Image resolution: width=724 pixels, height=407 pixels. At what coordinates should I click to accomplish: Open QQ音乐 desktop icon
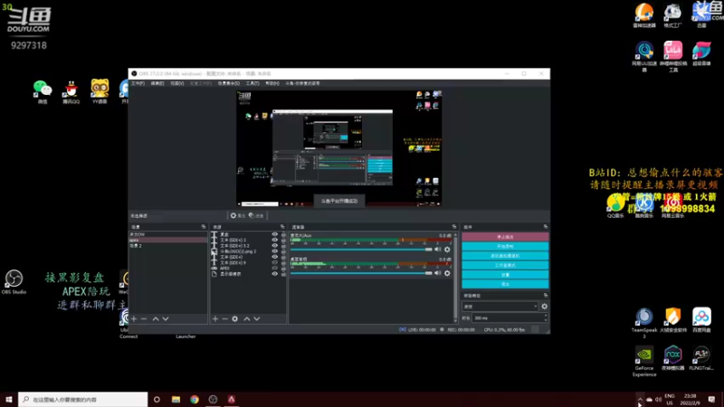615,206
